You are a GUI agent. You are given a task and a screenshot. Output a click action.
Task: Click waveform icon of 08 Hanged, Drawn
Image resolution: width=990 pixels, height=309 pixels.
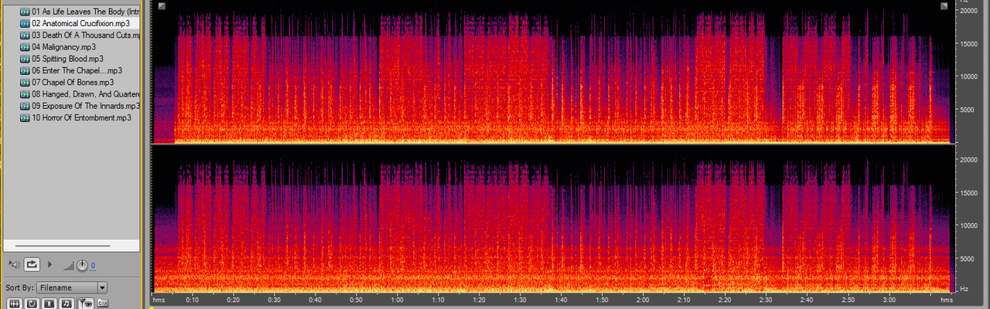pos(25,94)
